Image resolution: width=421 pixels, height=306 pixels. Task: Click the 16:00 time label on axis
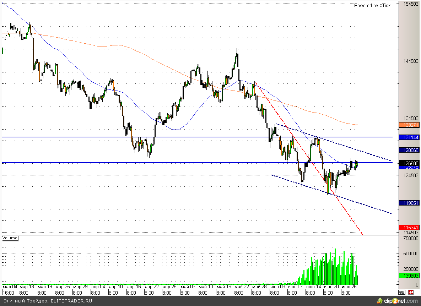pyautogui.click(x=8, y=293)
